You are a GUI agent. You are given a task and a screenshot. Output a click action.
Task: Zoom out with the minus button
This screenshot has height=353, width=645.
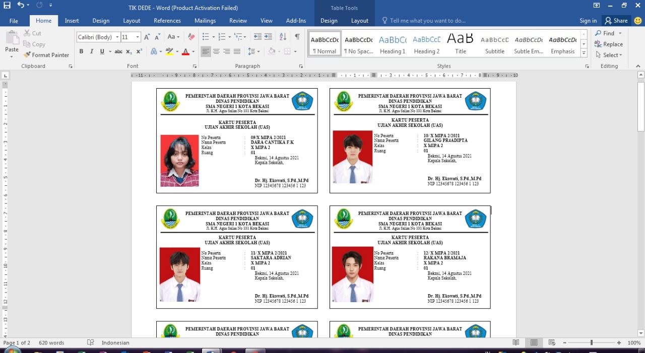click(x=565, y=343)
